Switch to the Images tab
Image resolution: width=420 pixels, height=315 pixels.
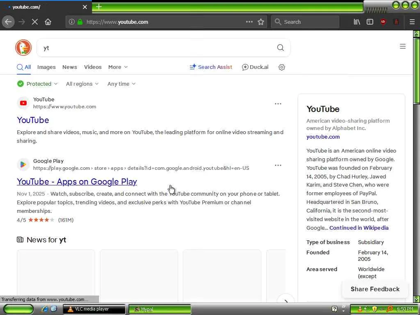[x=46, y=67]
